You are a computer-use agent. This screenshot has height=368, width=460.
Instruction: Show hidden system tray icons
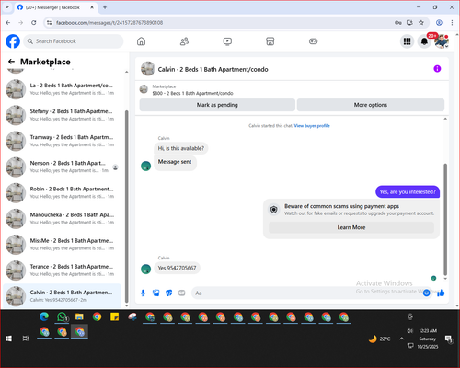click(401, 339)
